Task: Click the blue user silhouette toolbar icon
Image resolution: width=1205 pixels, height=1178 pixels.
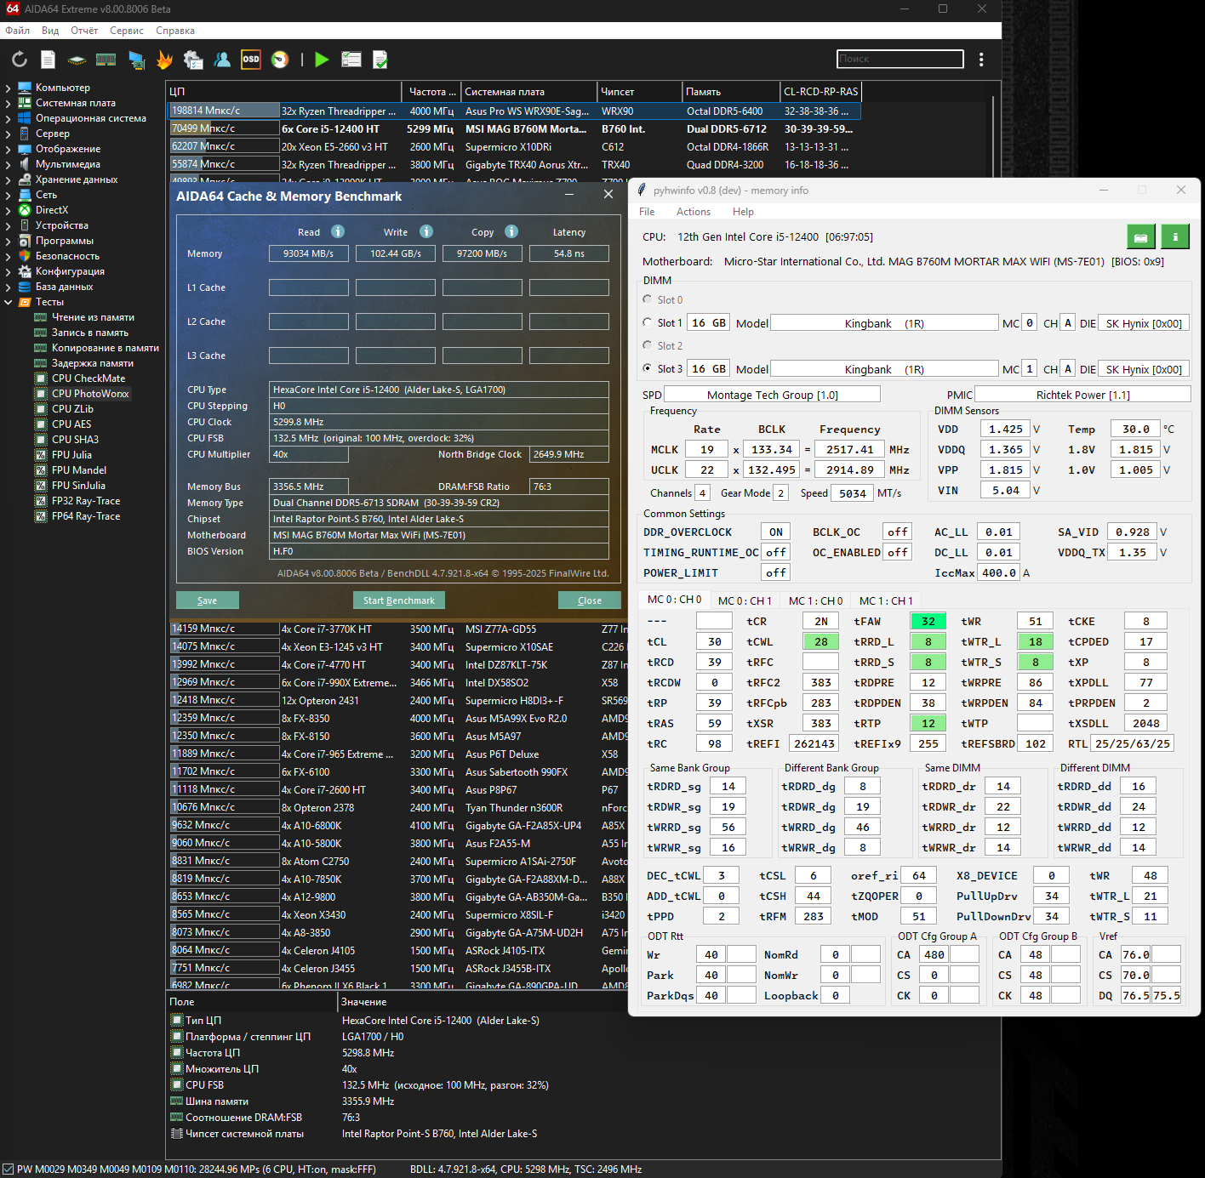Action: point(222,60)
